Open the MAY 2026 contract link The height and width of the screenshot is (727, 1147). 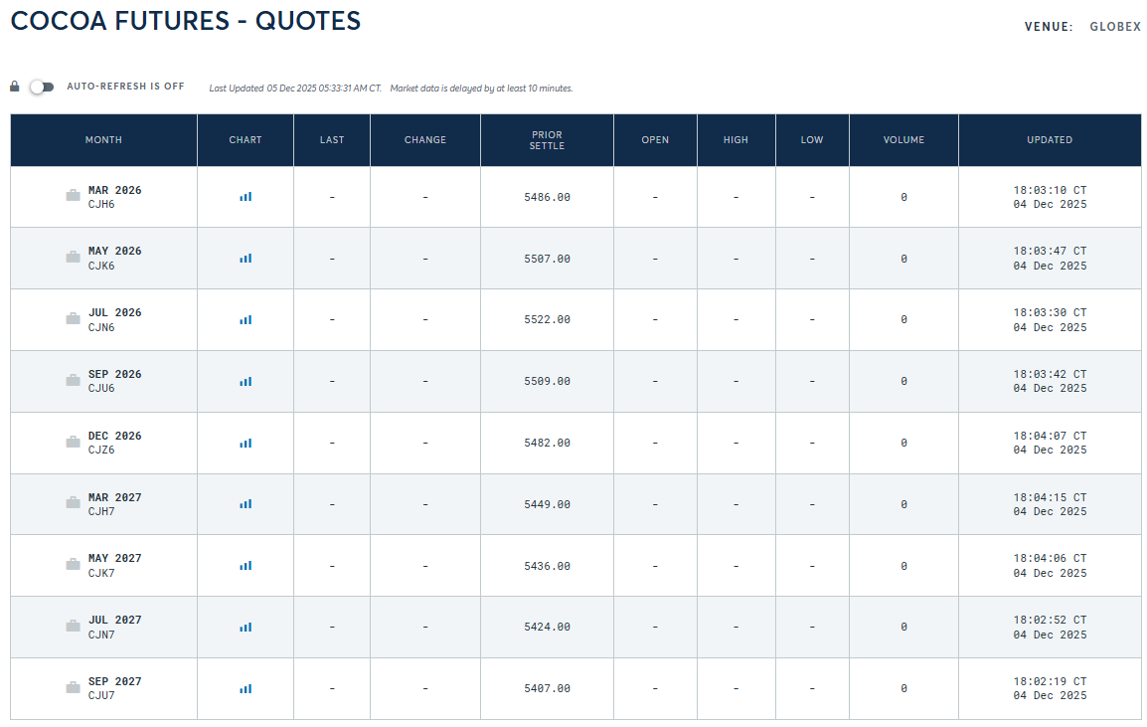115,252
